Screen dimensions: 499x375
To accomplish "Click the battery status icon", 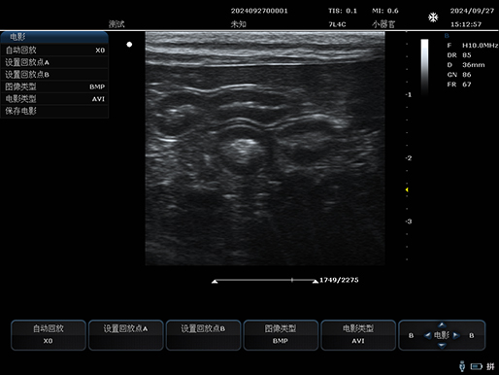I will click(x=477, y=366).
